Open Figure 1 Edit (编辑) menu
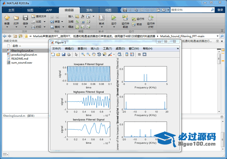Image resolution: width=227 pixels, height=159 pixels. pos(69,49)
